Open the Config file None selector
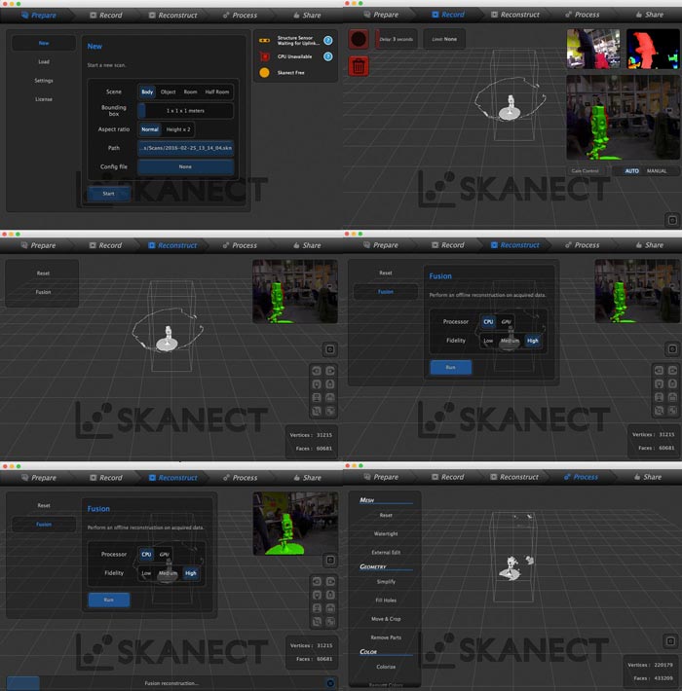 pyautogui.click(x=185, y=166)
